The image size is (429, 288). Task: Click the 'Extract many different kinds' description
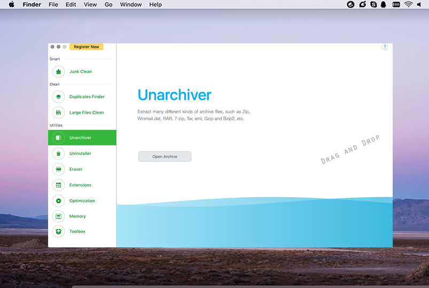point(194,115)
